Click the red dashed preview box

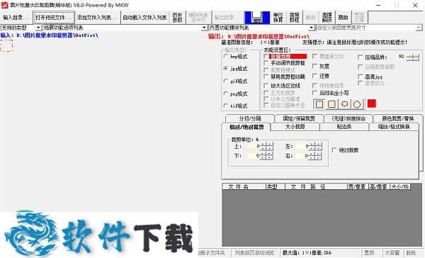pos(6,45)
